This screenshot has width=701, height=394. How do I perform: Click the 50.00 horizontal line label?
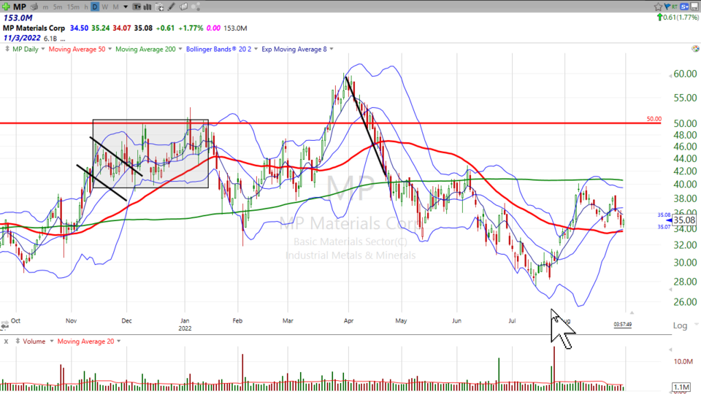[654, 119]
